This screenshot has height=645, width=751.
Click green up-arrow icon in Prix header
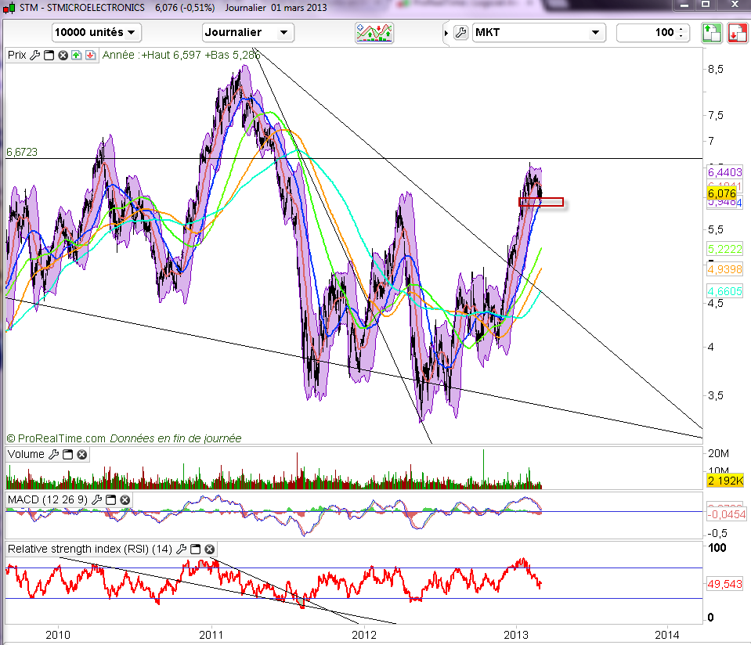point(76,55)
